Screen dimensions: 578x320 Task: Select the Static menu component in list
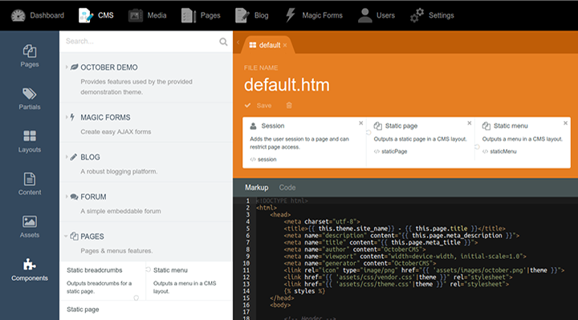tap(189, 281)
